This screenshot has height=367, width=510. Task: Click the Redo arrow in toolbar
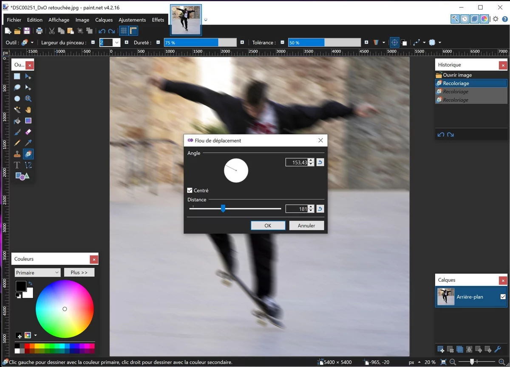click(x=111, y=31)
